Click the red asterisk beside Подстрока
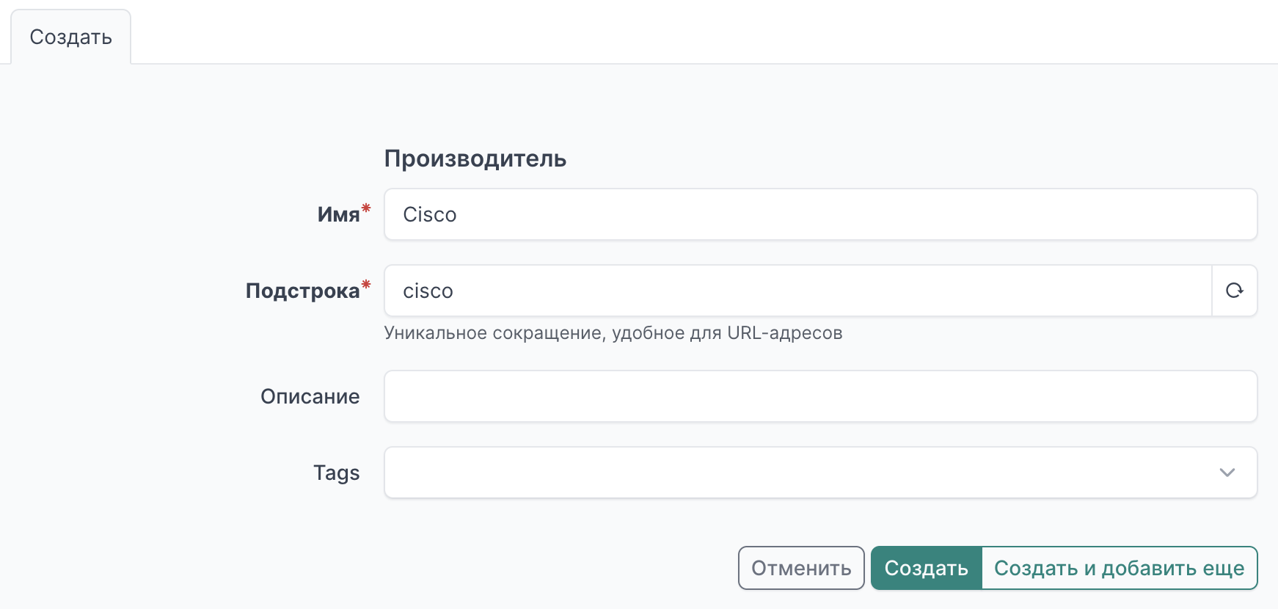 366,285
